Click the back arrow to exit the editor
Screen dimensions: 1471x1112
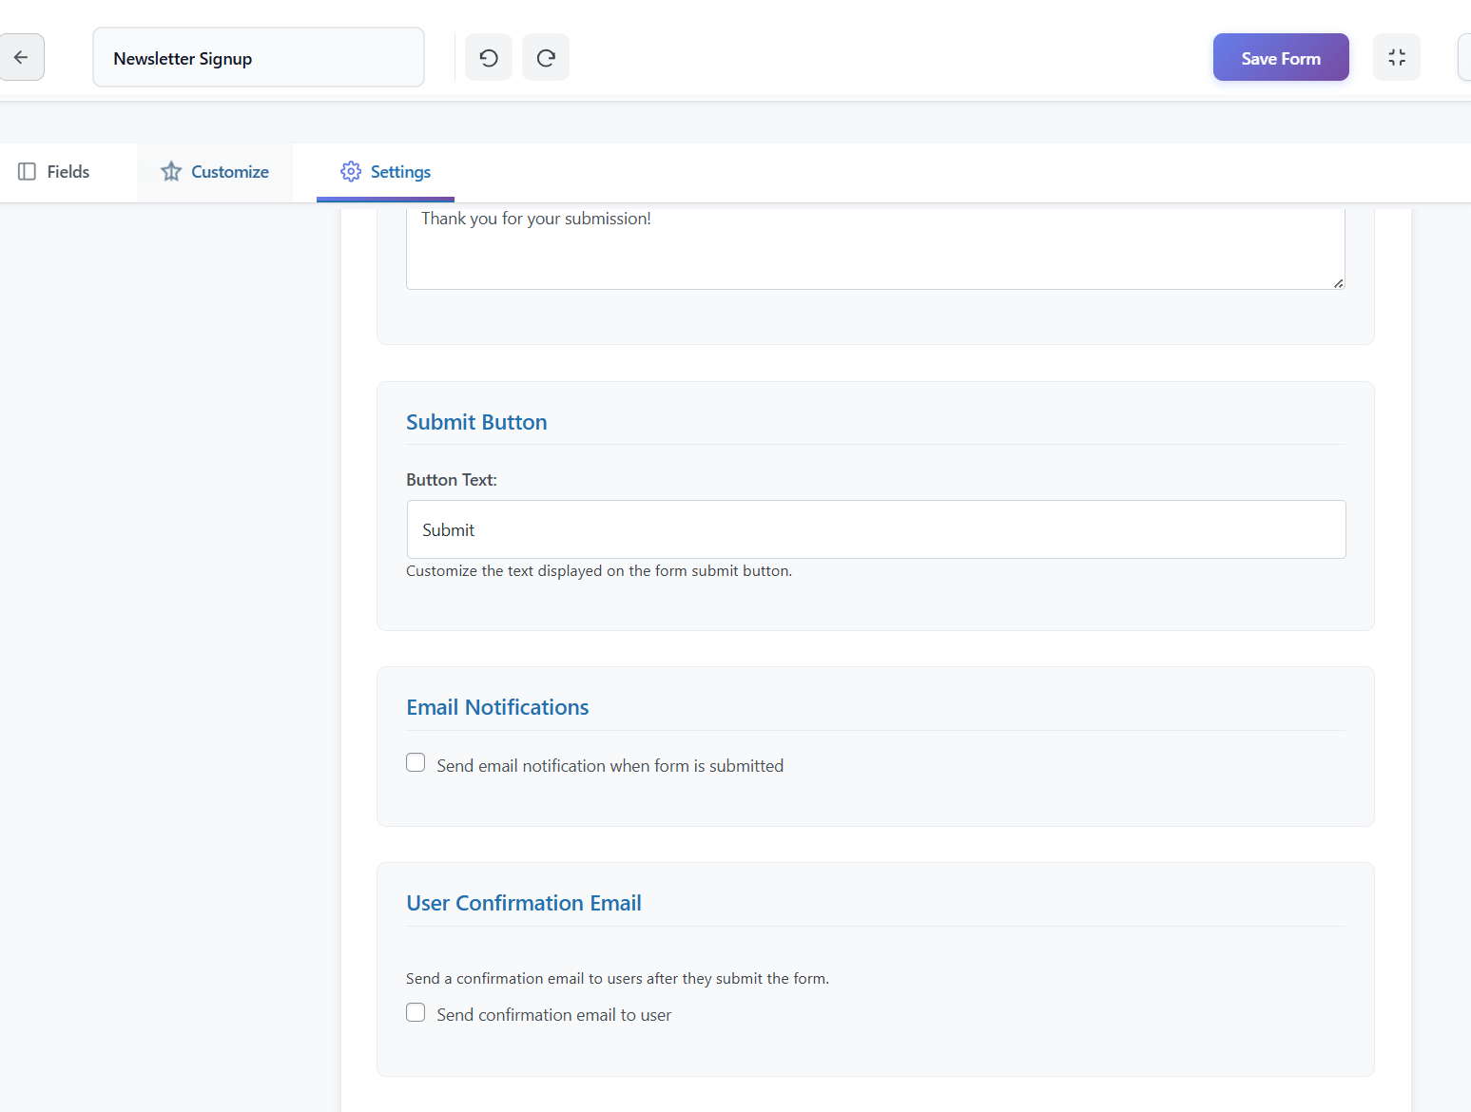click(x=22, y=57)
